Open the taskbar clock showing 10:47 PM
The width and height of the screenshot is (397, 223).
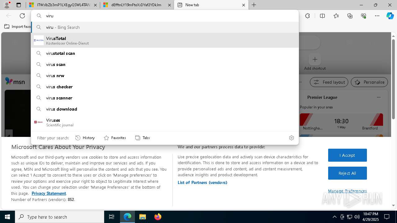point(370,217)
